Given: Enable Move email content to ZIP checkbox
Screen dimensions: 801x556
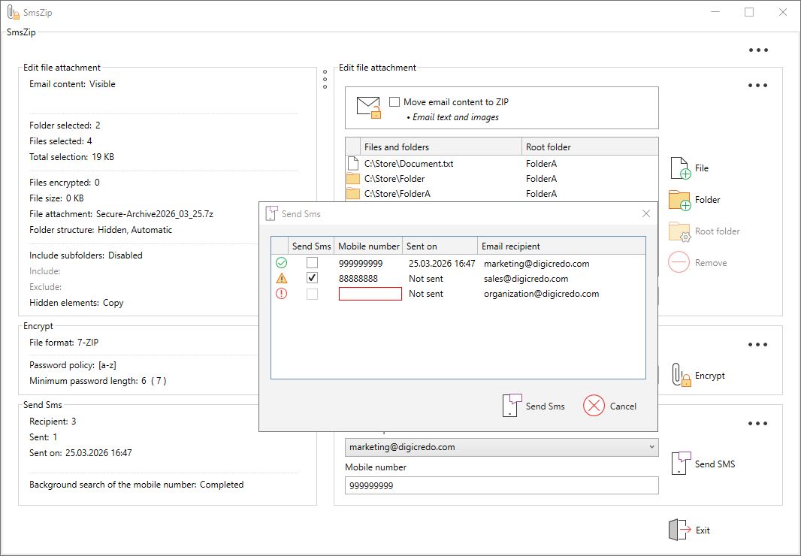Looking at the screenshot, I should pyautogui.click(x=394, y=102).
